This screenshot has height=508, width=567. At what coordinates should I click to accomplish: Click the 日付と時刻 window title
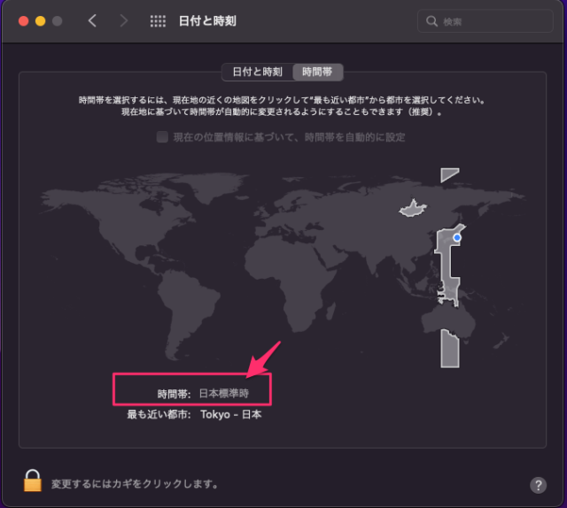click(207, 21)
